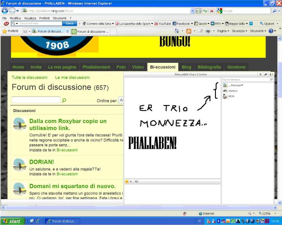Click the 'Le mie discussioni' link
Viewport: 282px width, 225px height.
pos(72,77)
